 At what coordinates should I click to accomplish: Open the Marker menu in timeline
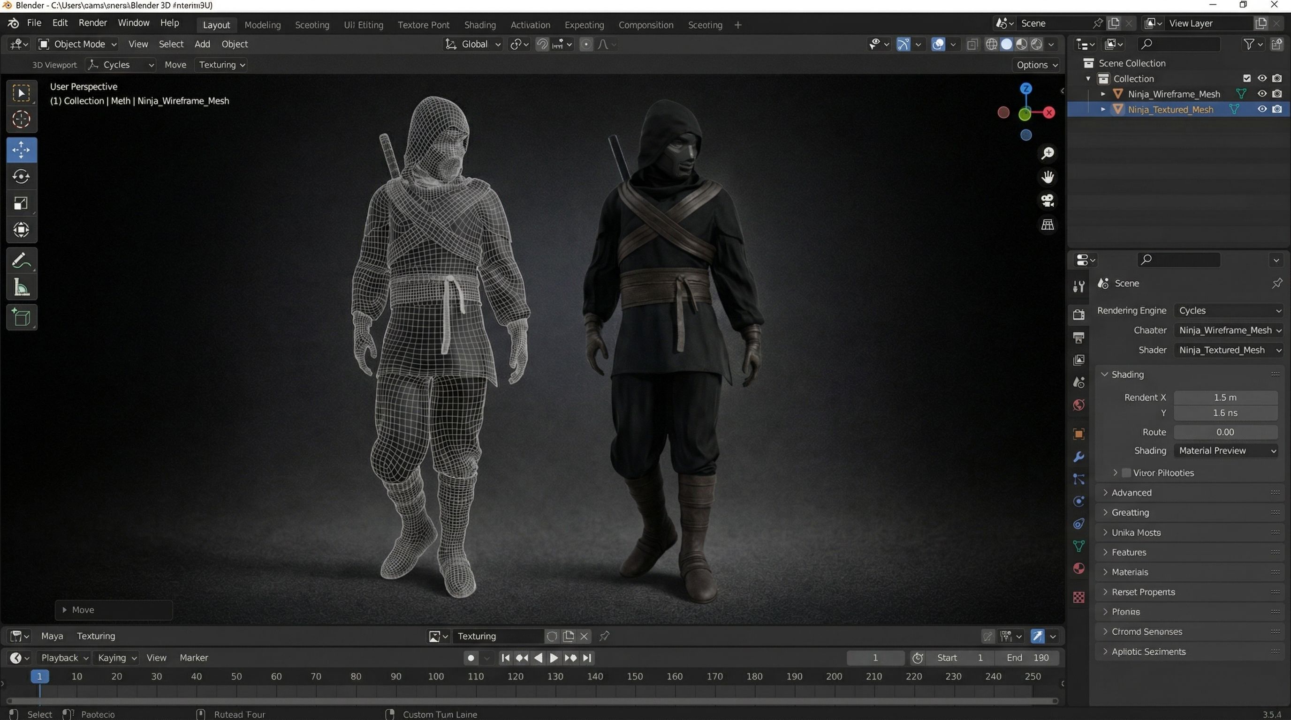tap(193, 657)
